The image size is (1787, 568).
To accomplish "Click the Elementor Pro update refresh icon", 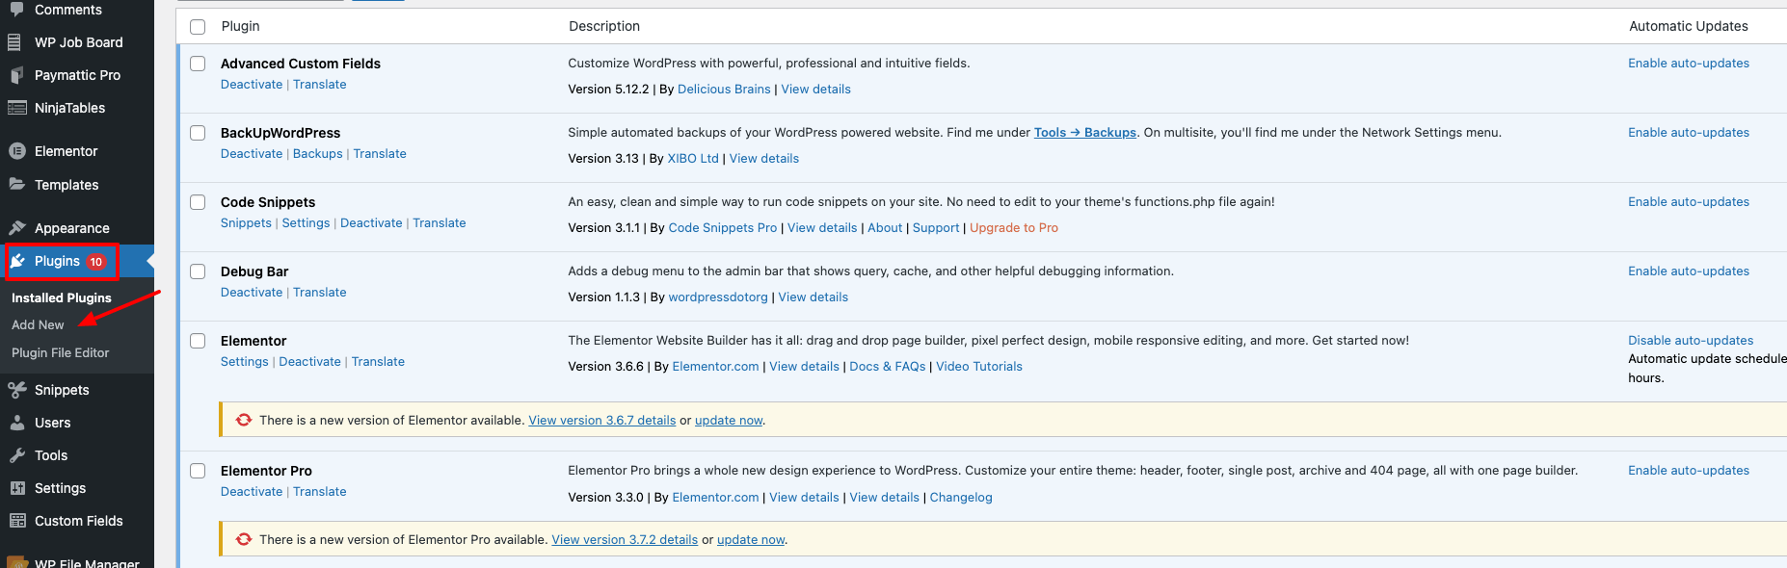I will pos(244,539).
